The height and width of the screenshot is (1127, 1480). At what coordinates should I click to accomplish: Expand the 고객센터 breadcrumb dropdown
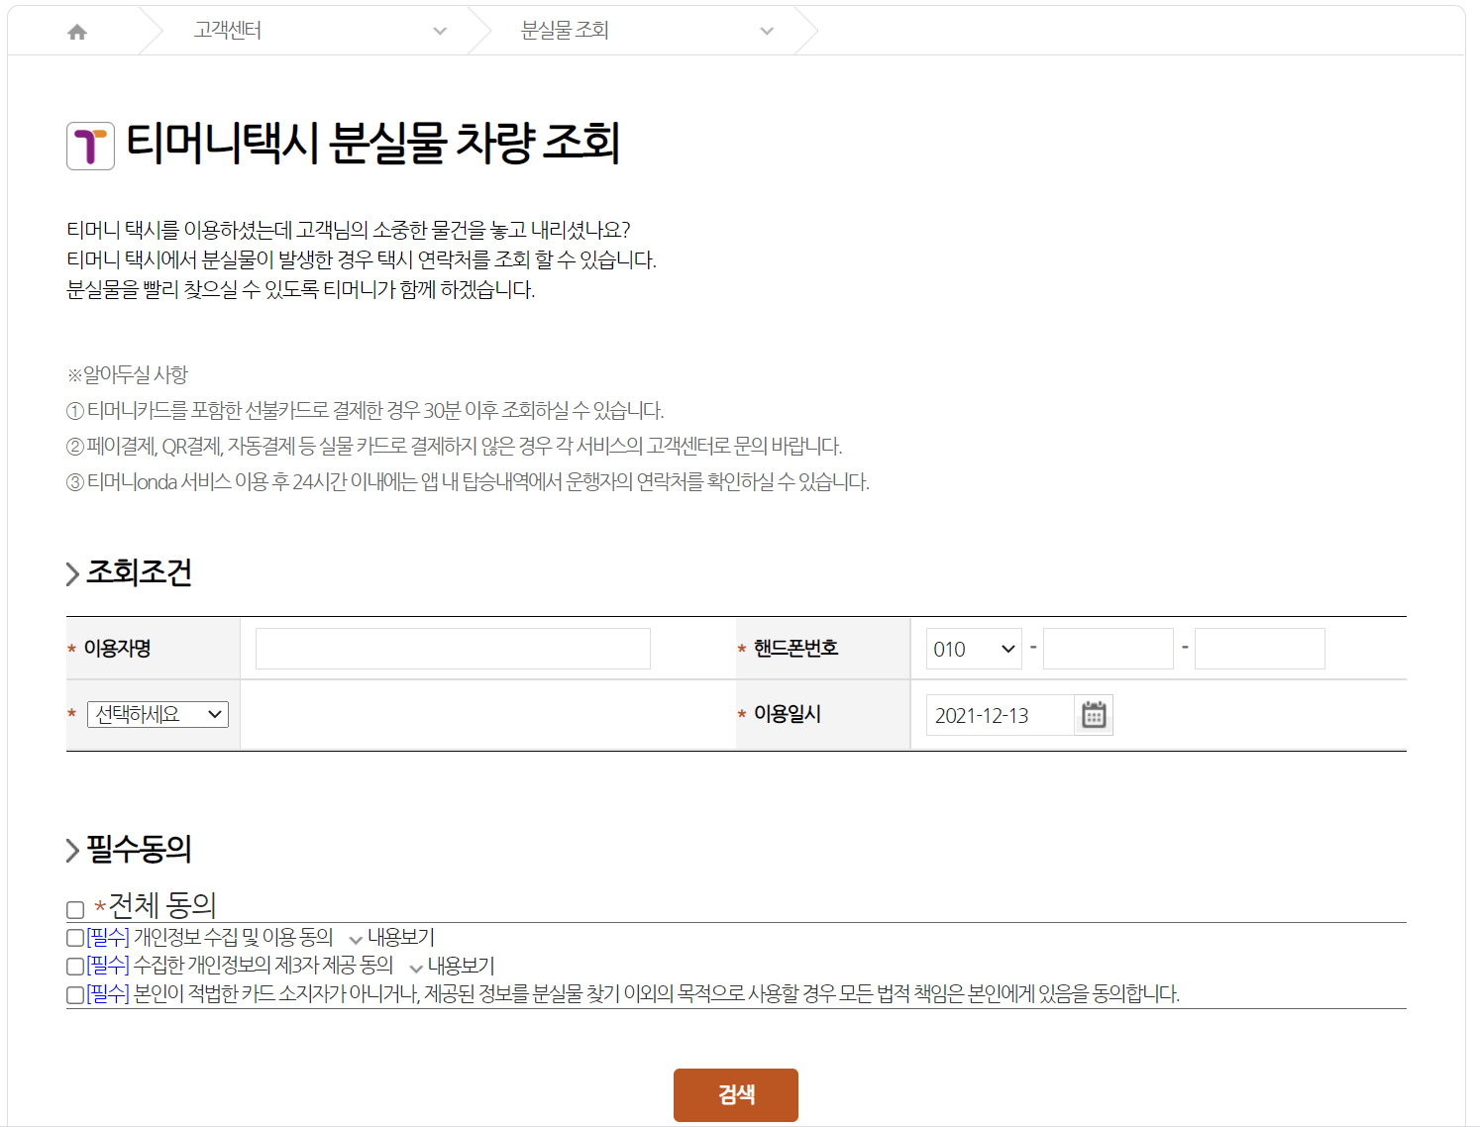pyautogui.click(x=440, y=31)
